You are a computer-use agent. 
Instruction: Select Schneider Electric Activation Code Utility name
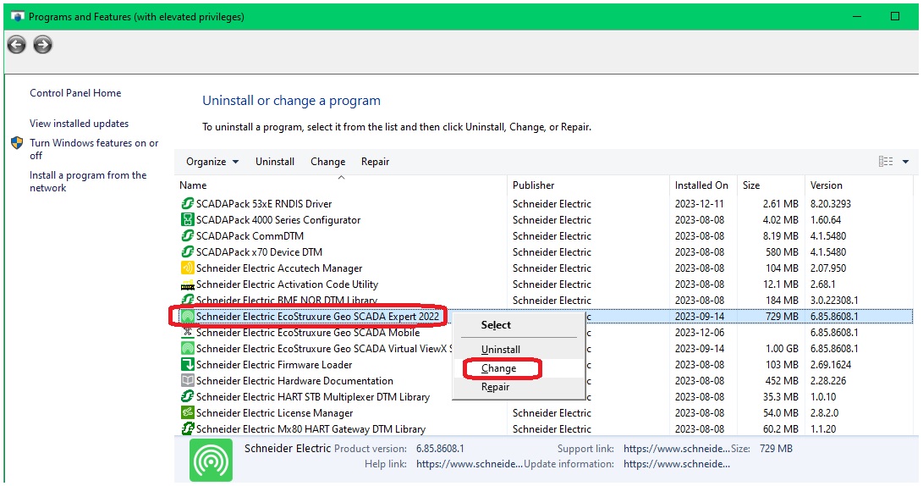point(287,284)
